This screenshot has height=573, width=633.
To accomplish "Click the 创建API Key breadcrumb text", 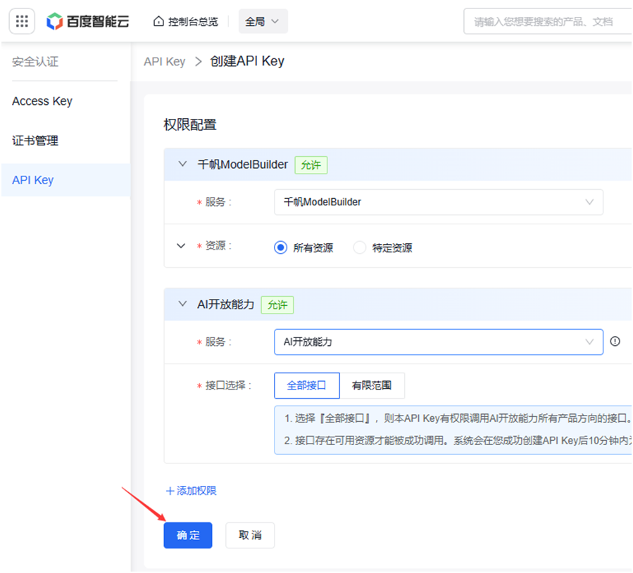I will (247, 61).
